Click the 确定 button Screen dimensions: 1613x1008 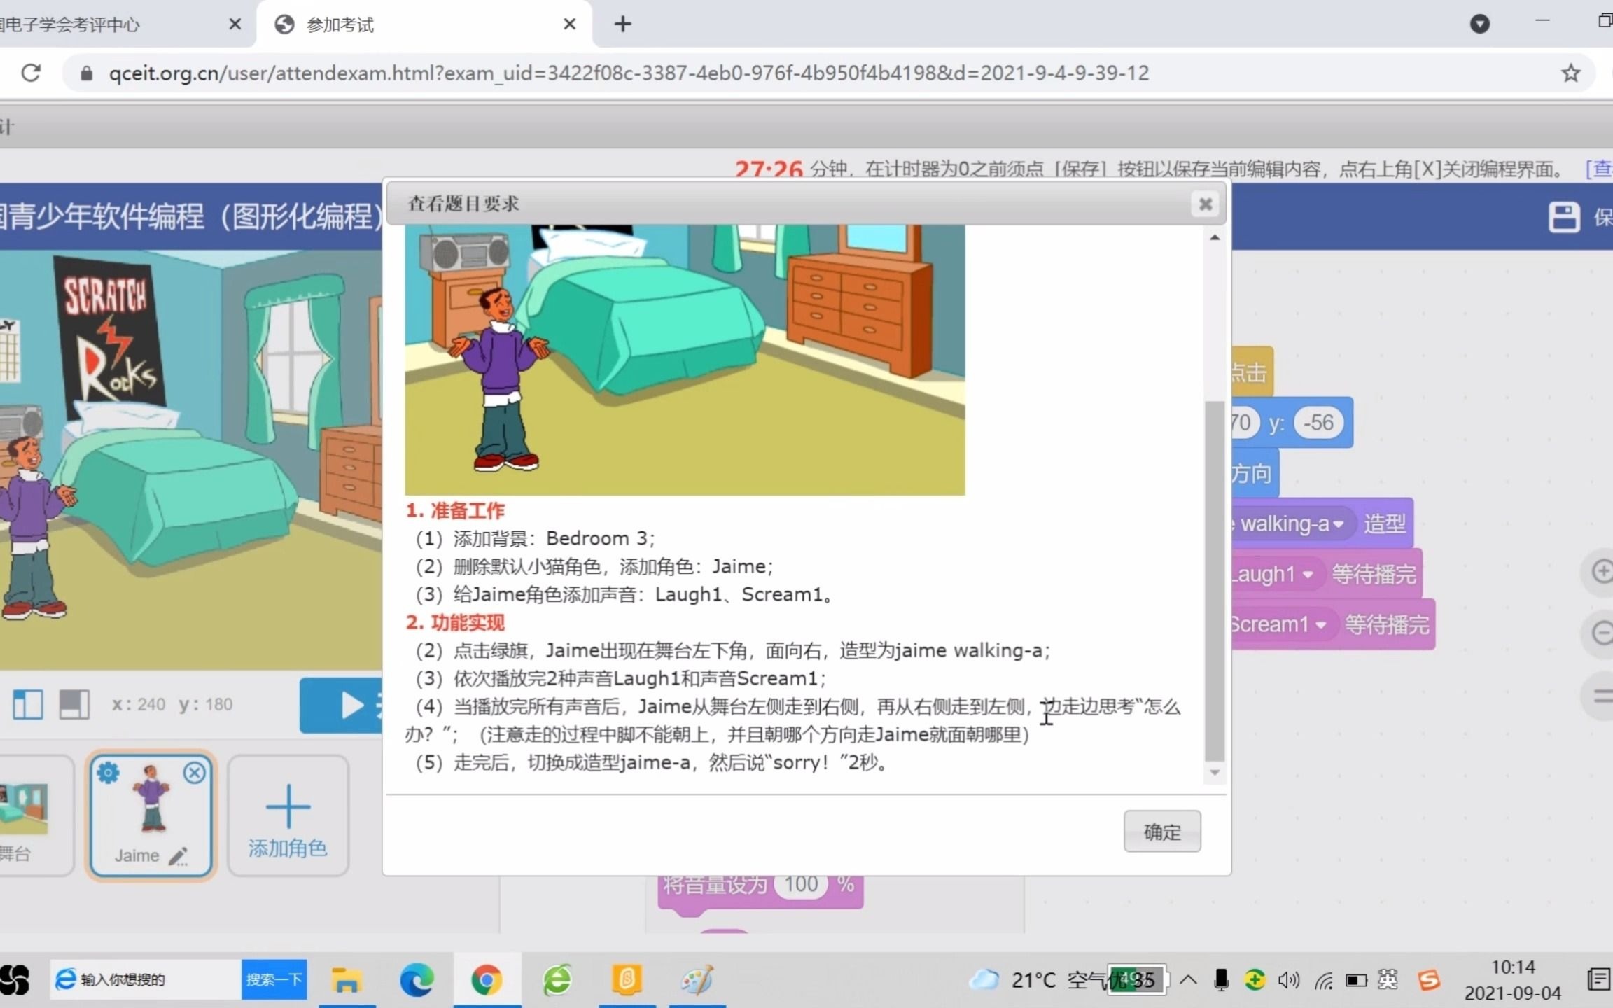click(x=1161, y=832)
